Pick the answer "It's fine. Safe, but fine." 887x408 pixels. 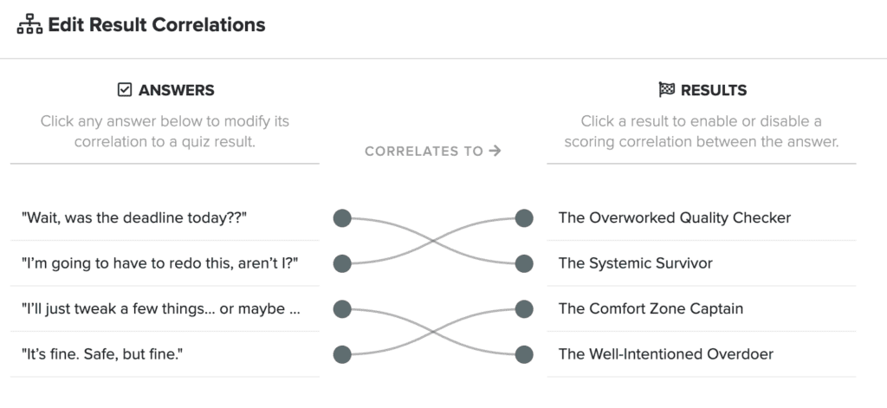165,354
